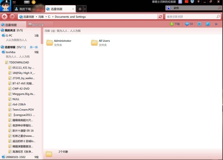This screenshot has height=160, width=223.
Task: Click C: in the breadcrumb path
Action: (x=49, y=17)
